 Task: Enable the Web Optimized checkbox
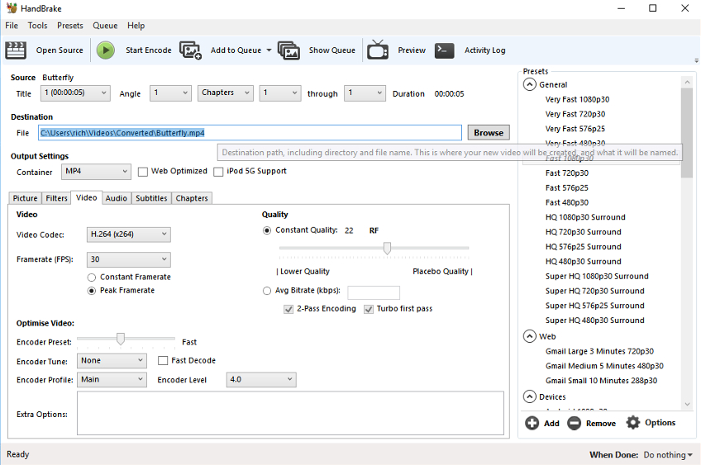[x=143, y=172]
